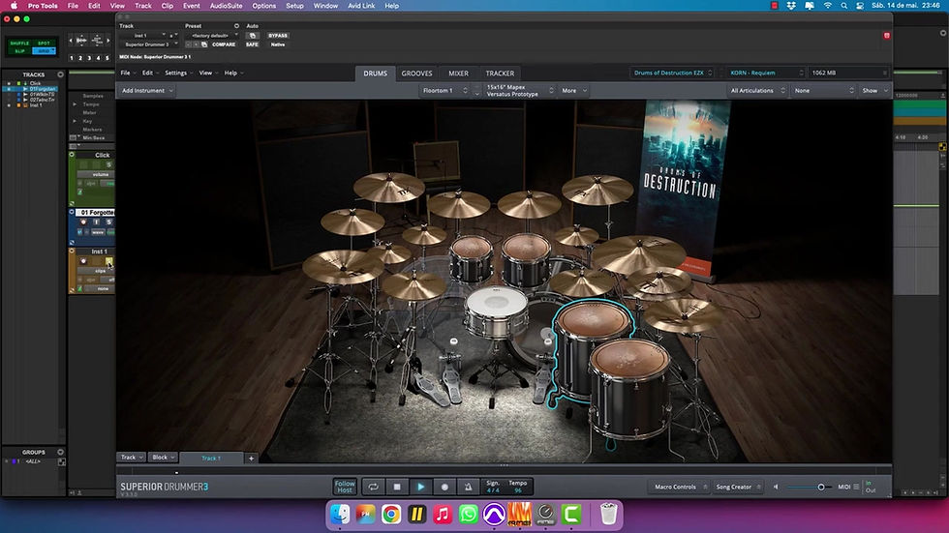Select zoom preset 1 in Pro Tools

coord(72,58)
